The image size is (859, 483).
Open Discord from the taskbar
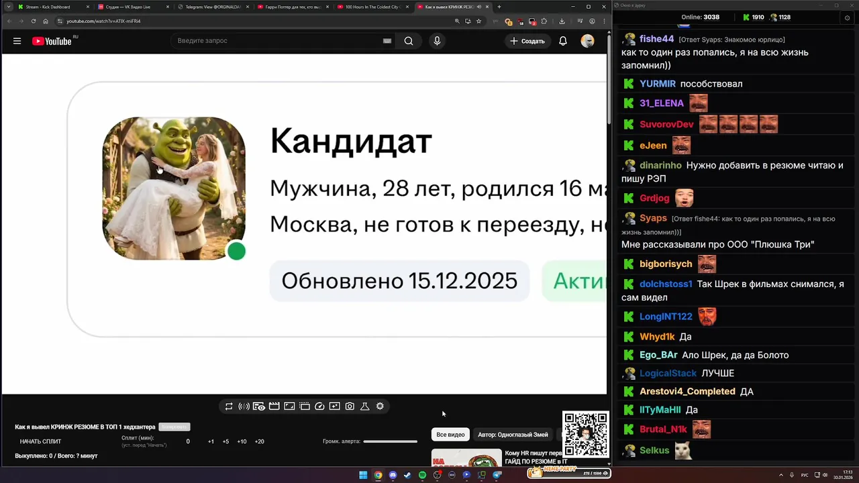pyautogui.click(x=393, y=475)
